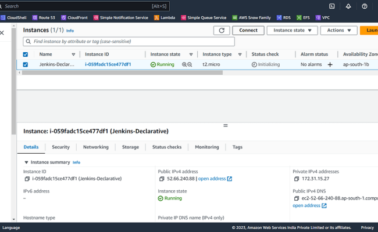Copy the public IPv4 address 52.66.240.88

(162, 179)
